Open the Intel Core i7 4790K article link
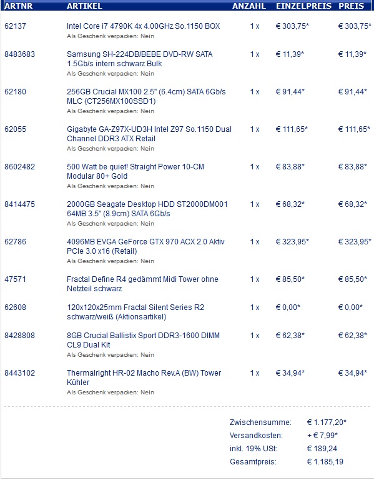Screen dimensions: 374x480 point(144,26)
